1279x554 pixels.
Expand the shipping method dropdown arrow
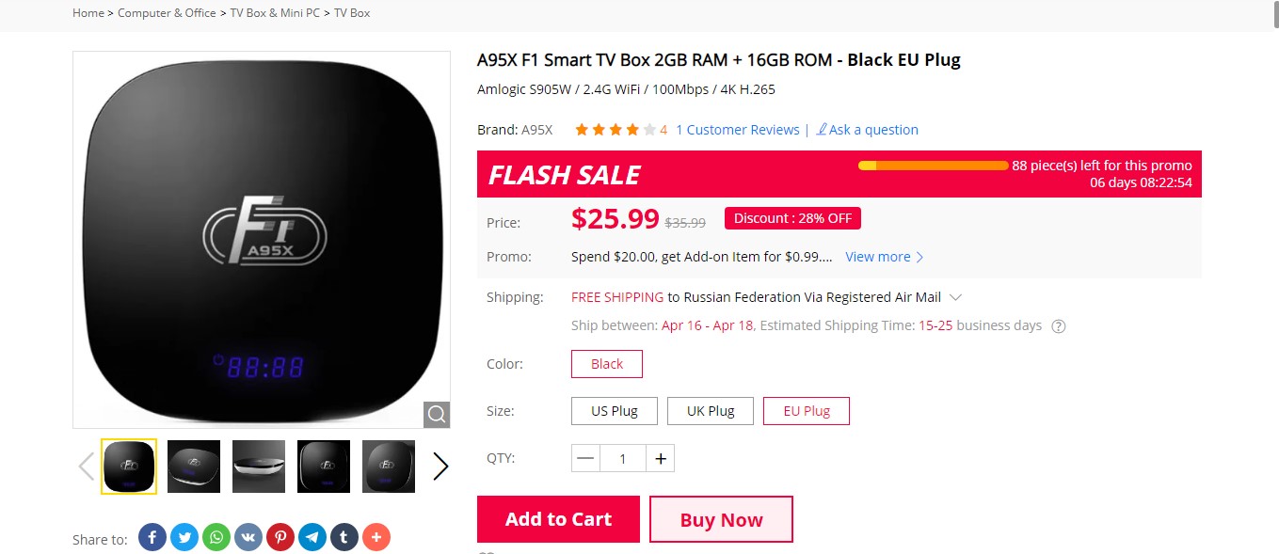pos(955,297)
